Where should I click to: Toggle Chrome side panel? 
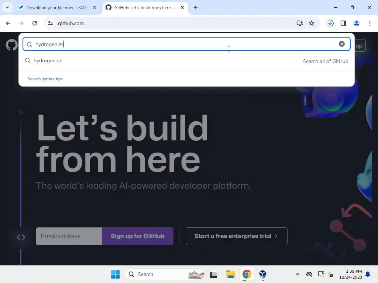point(343,23)
